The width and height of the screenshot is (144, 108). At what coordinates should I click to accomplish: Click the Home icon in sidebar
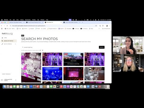pyautogui.click(x=2, y=38)
